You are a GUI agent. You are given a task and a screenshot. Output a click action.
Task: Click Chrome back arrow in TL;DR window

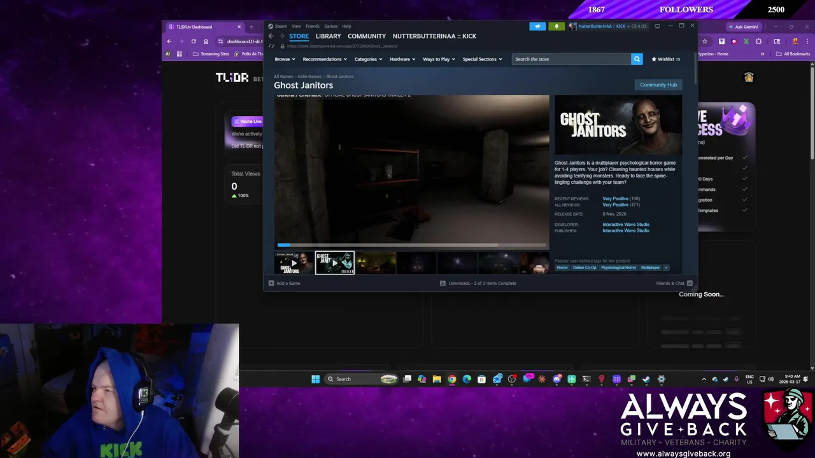[x=169, y=41]
